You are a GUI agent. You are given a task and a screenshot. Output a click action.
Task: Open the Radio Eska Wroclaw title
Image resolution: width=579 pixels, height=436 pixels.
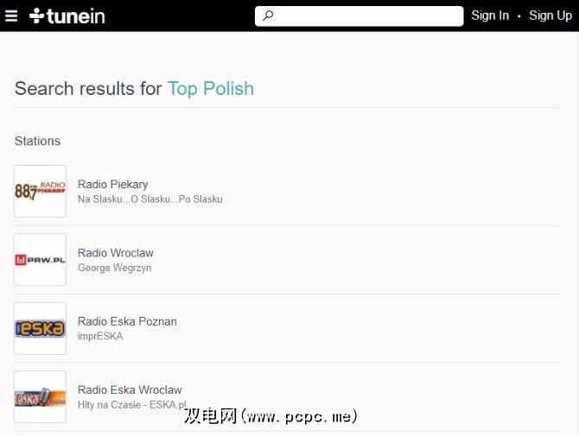click(130, 389)
